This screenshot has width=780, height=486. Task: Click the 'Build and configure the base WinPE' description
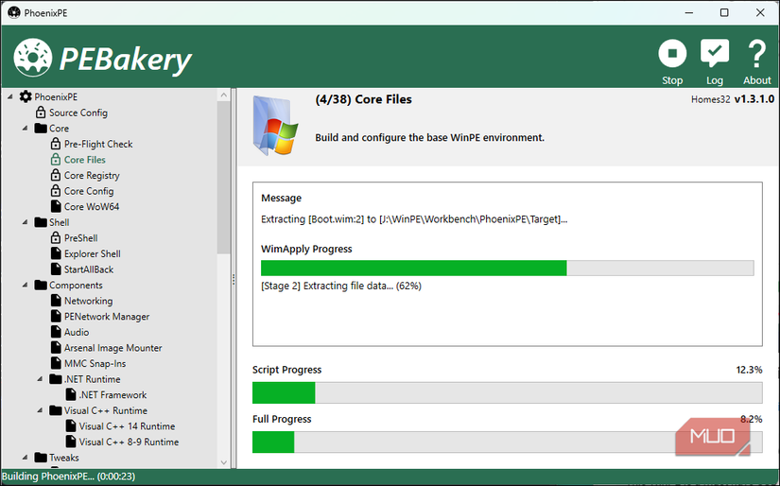point(430,138)
